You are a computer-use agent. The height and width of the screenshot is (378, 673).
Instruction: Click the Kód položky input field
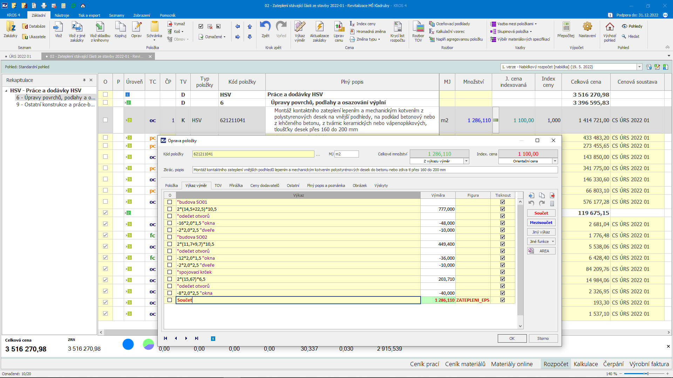(253, 154)
